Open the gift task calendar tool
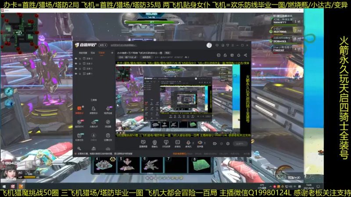Viewport: 351px width, 197px height. click(x=79, y=137)
